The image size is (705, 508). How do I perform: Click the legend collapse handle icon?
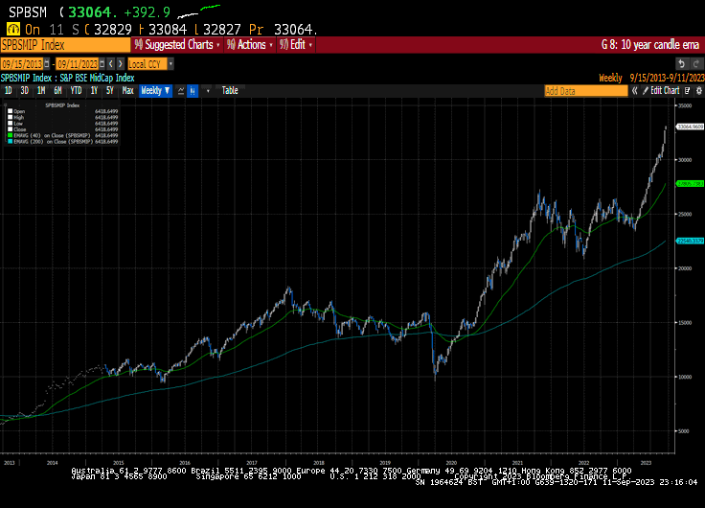click(6, 104)
